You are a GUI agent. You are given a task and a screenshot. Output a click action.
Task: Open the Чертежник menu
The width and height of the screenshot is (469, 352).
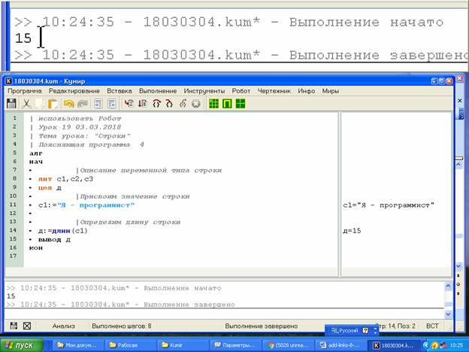[274, 91]
